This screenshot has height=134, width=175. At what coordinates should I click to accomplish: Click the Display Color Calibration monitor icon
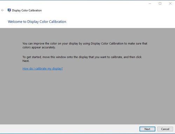coord(9,10)
